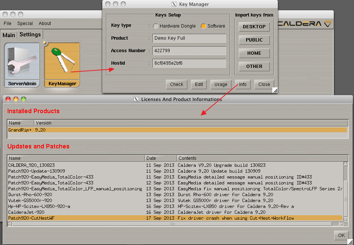Import keys from DESKTOP
This screenshot has height=245, width=354.
(254, 27)
